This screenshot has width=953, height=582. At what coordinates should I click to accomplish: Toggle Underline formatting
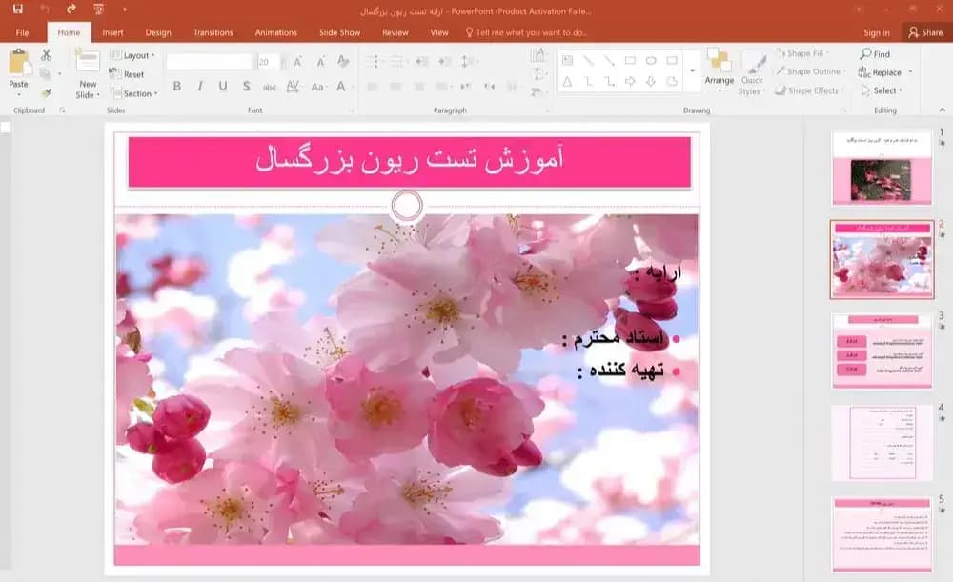(x=223, y=87)
